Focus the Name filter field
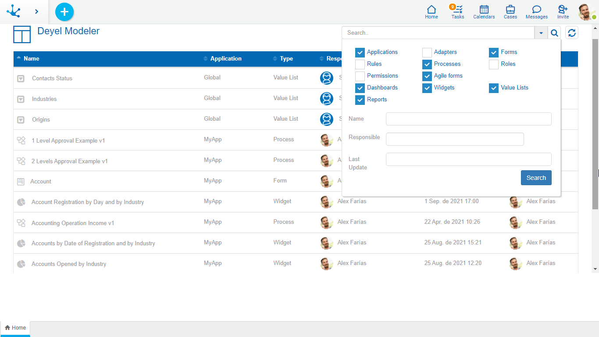The height and width of the screenshot is (337, 599). 469,119
